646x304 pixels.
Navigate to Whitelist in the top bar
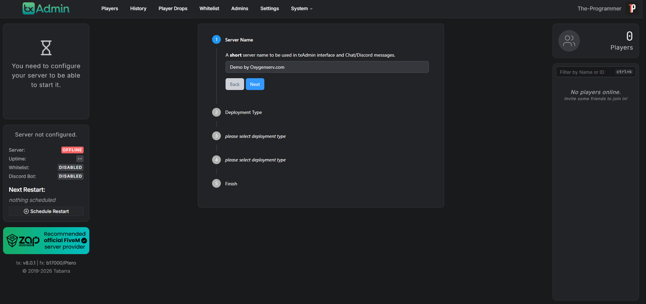(209, 8)
